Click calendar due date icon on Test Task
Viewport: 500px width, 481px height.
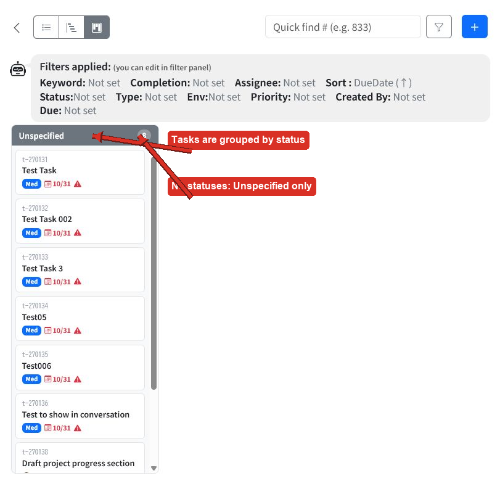(x=48, y=184)
